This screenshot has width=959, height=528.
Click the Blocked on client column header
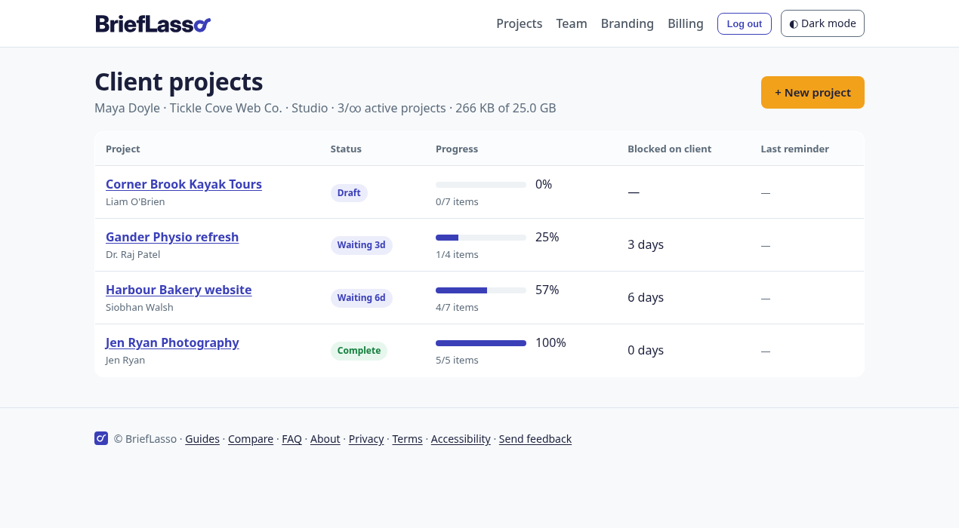pyautogui.click(x=670, y=149)
